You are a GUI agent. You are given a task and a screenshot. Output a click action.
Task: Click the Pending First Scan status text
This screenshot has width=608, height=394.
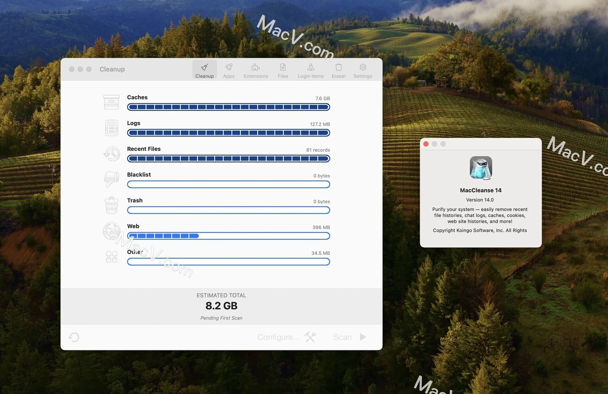pos(221,318)
